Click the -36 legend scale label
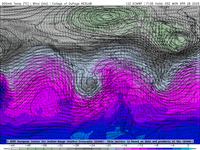 (44, 145)
